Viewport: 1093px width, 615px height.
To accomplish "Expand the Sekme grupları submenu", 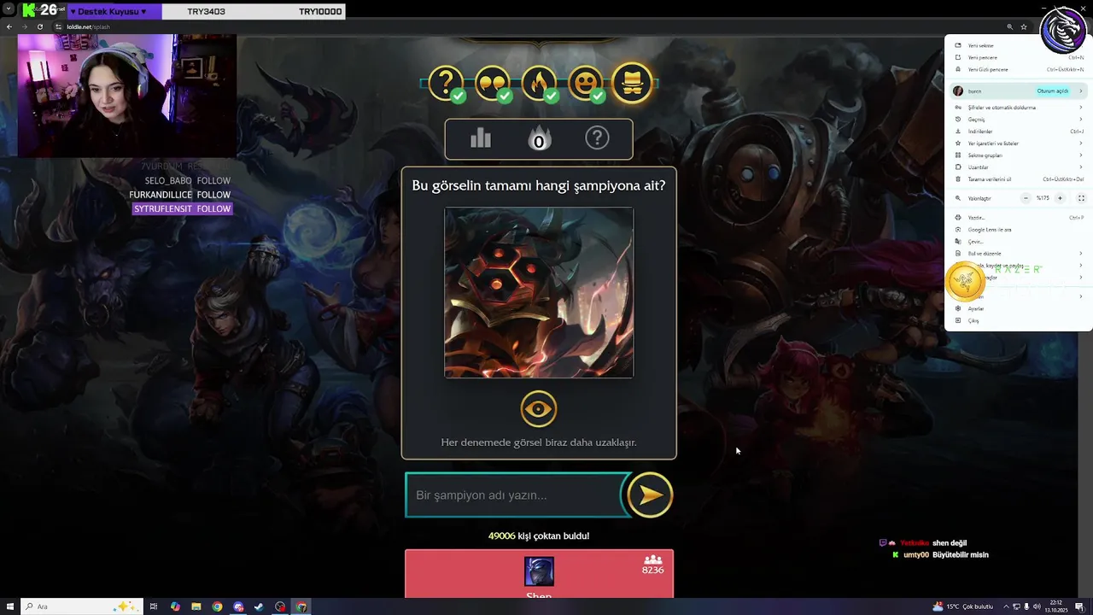I will (x=1018, y=155).
